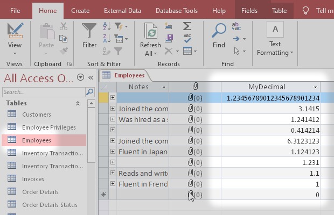Image resolution: width=334 pixels, height=215 pixels.
Task: Open the External Data ribbon tab
Action: click(122, 10)
